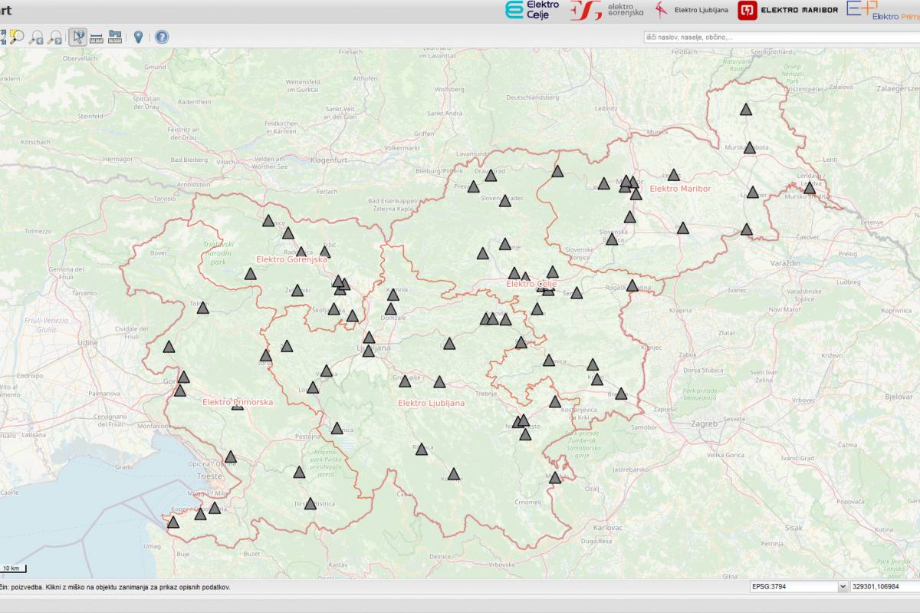Click the 'Elektro Maribor' map region label
The width and height of the screenshot is (920, 613).
tap(680, 189)
